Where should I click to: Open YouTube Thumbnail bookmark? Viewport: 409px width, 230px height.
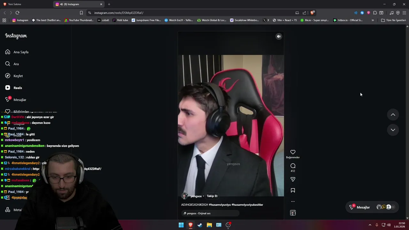click(x=79, y=20)
